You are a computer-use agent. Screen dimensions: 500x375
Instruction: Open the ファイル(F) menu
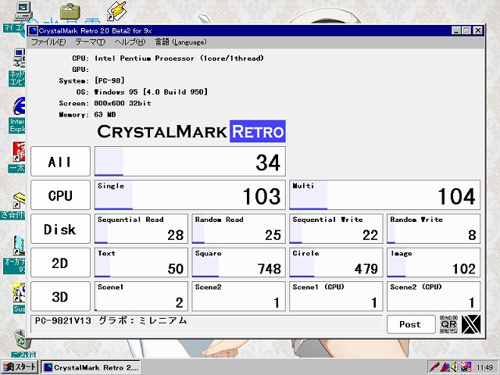coord(48,42)
